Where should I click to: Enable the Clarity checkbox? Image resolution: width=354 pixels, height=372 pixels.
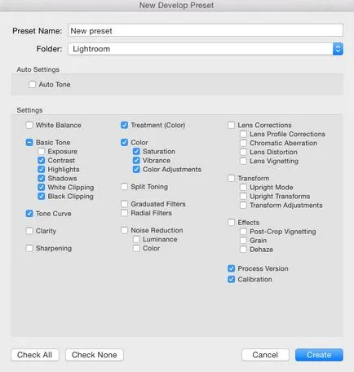29,231
